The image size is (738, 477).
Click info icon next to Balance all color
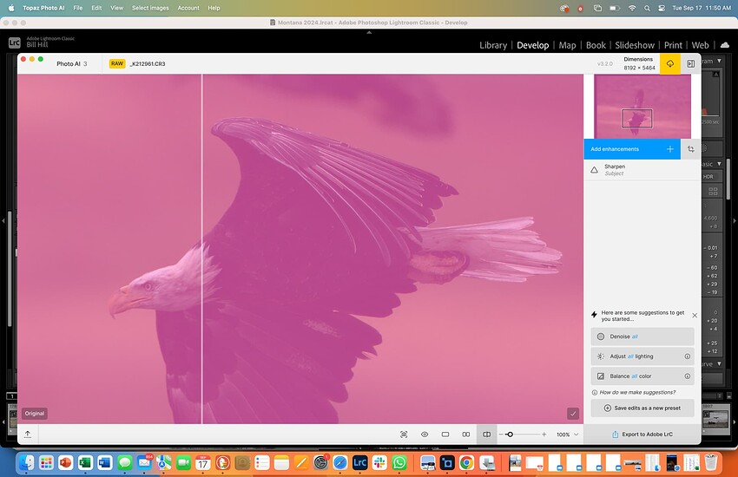point(688,376)
